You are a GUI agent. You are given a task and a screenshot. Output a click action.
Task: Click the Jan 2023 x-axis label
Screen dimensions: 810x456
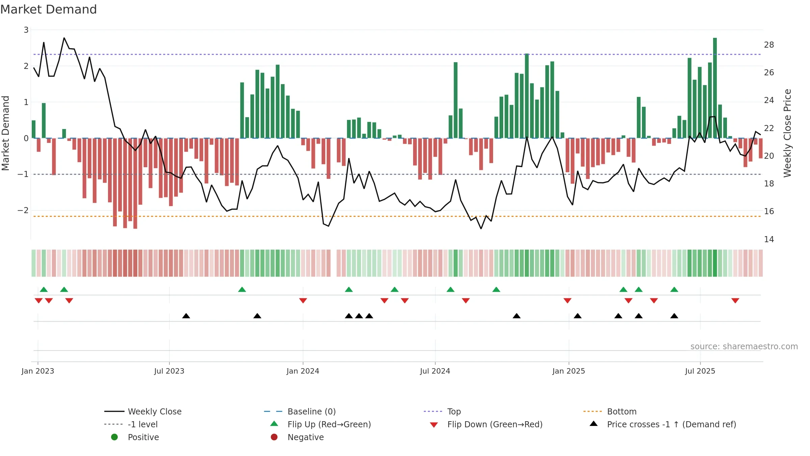[x=38, y=371]
